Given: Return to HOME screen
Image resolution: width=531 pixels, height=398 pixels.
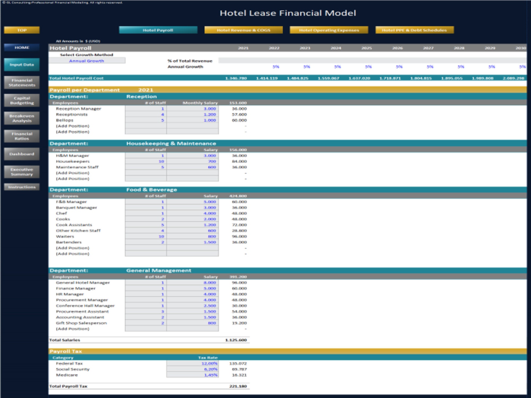Looking at the screenshot, I should click(22, 47).
